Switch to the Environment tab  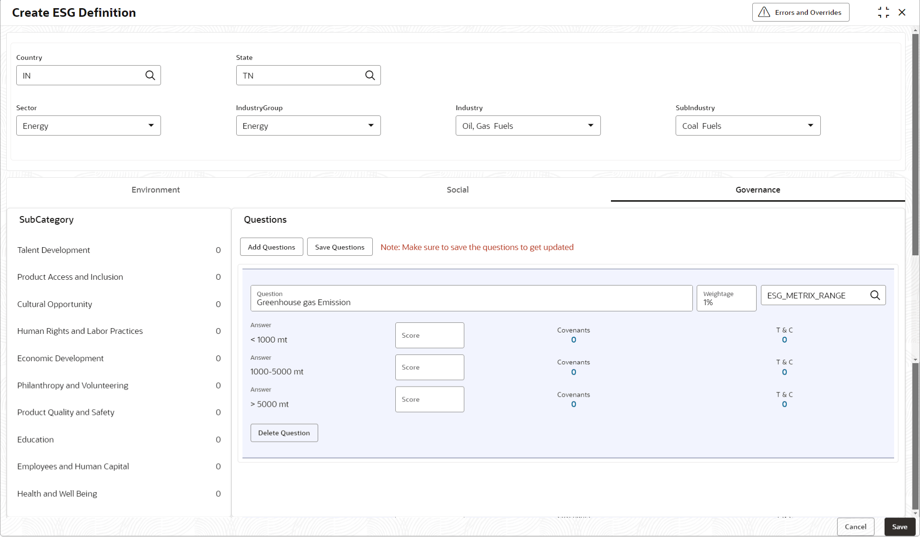pyautogui.click(x=156, y=190)
